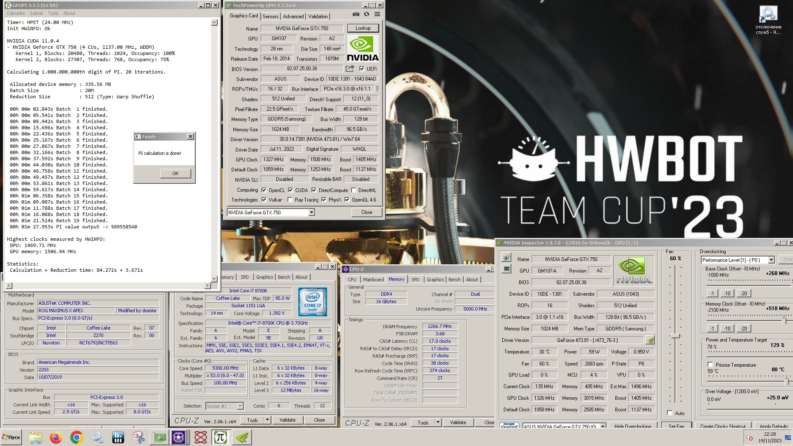Click Memory Clock Offset slider handle
Viewport: 793px width, 446px height.
[784, 320]
